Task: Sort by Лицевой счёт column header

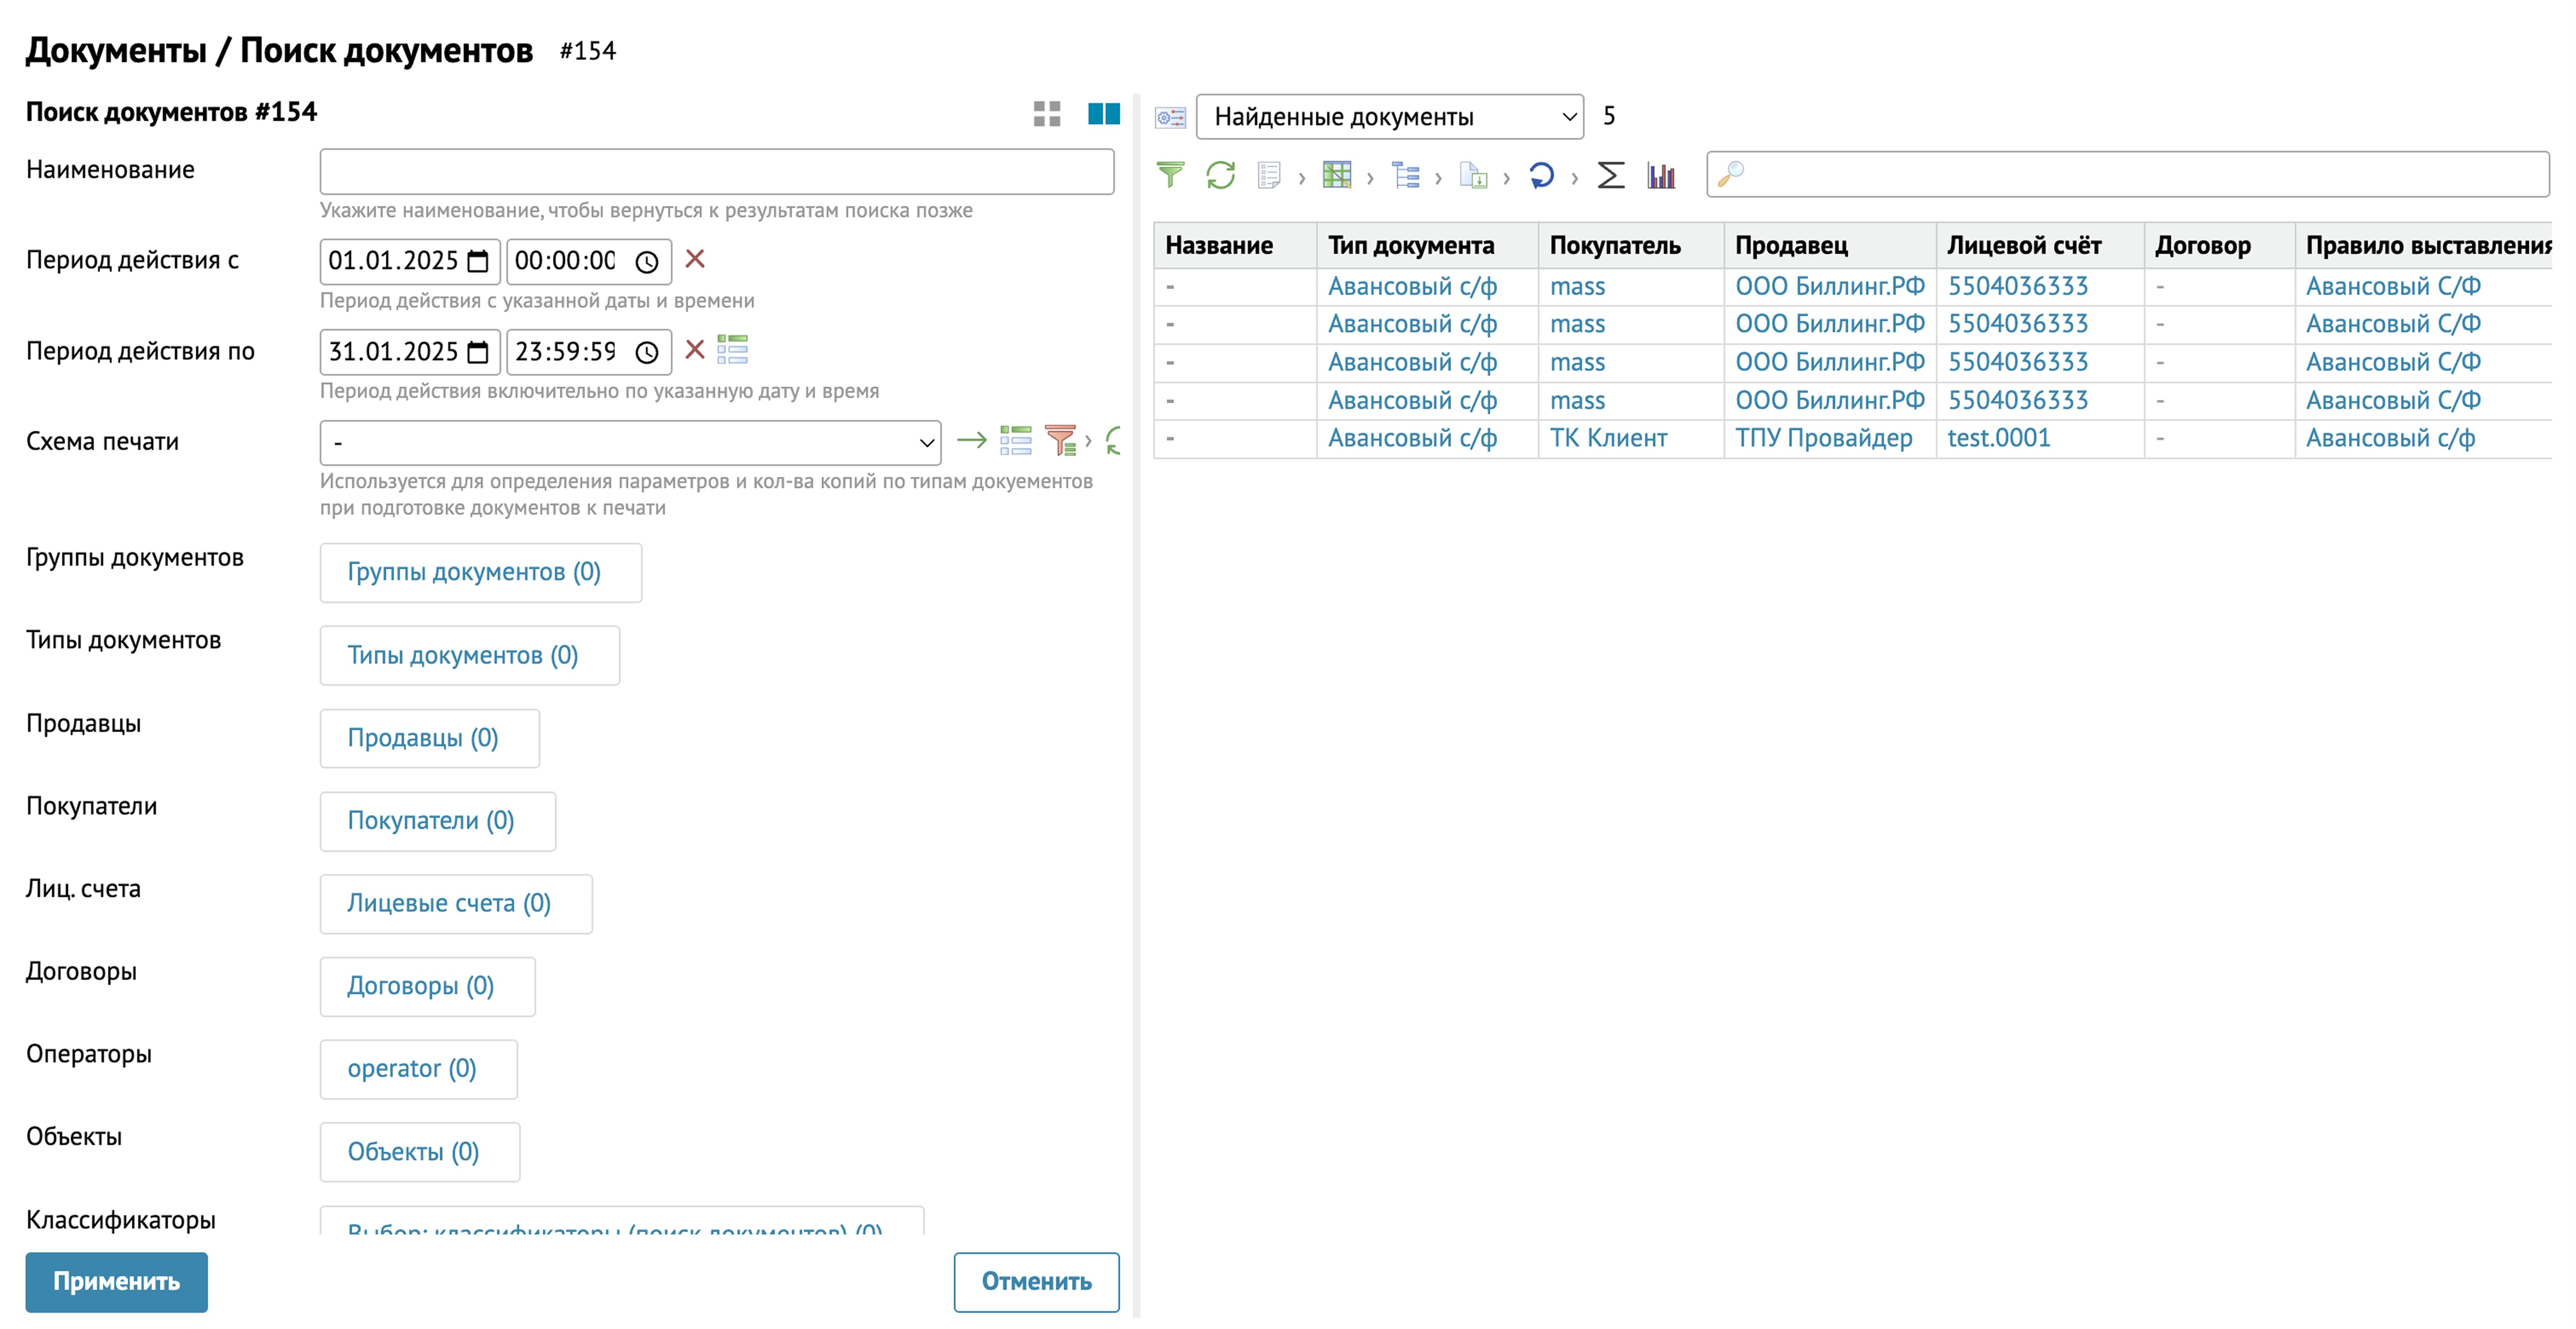Action: click(2039, 245)
